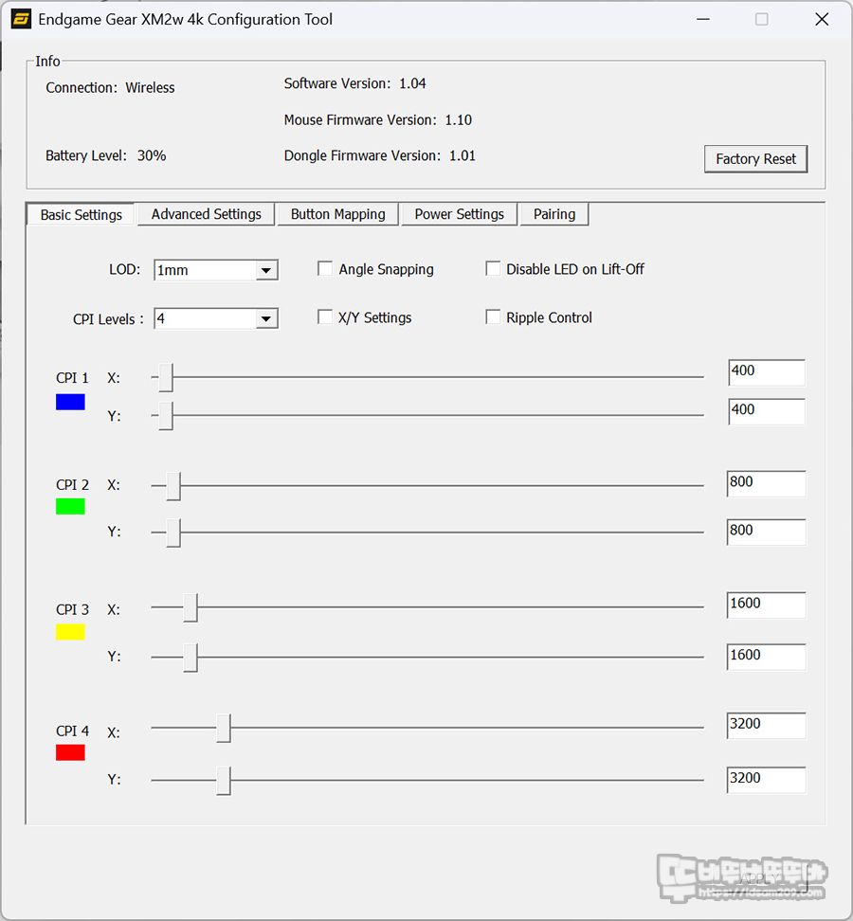This screenshot has width=853, height=921.
Task: Click the CPI 4 Y slider handle
Action: pyautogui.click(x=224, y=781)
